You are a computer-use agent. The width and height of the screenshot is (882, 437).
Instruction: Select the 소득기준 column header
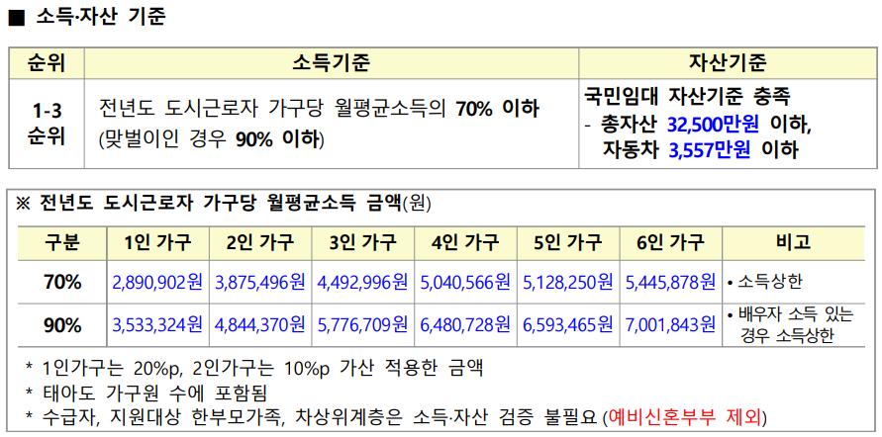click(x=332, y=63)
